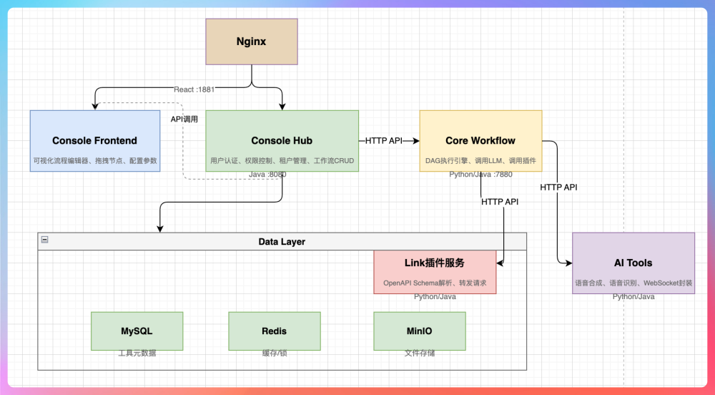Click the Link插件服务 node
Screen dimensions: 715x395
435,271
